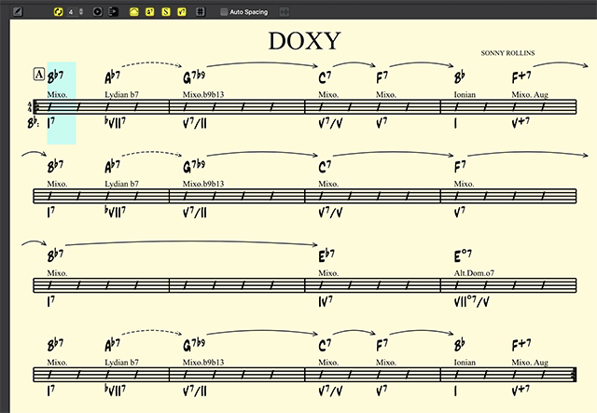Click the grid hash icon in the toolbar
The width and height of the screenshot is (597, 413).
pyautogui.click(x=201, y=12)
